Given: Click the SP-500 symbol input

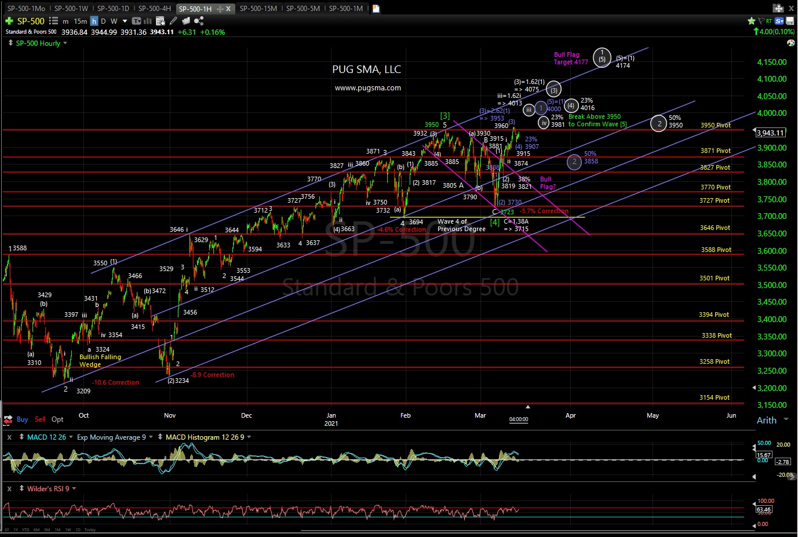Looking at the screenshot, I should 31,21.
